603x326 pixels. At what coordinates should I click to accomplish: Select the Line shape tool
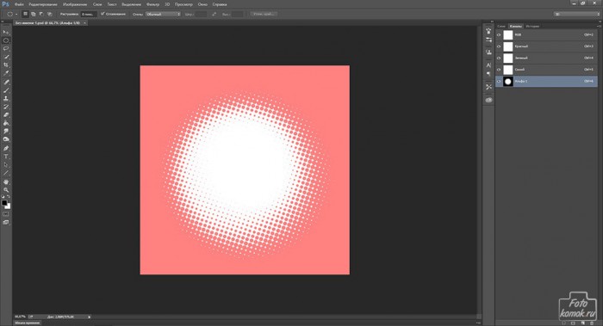pos(6,173)
